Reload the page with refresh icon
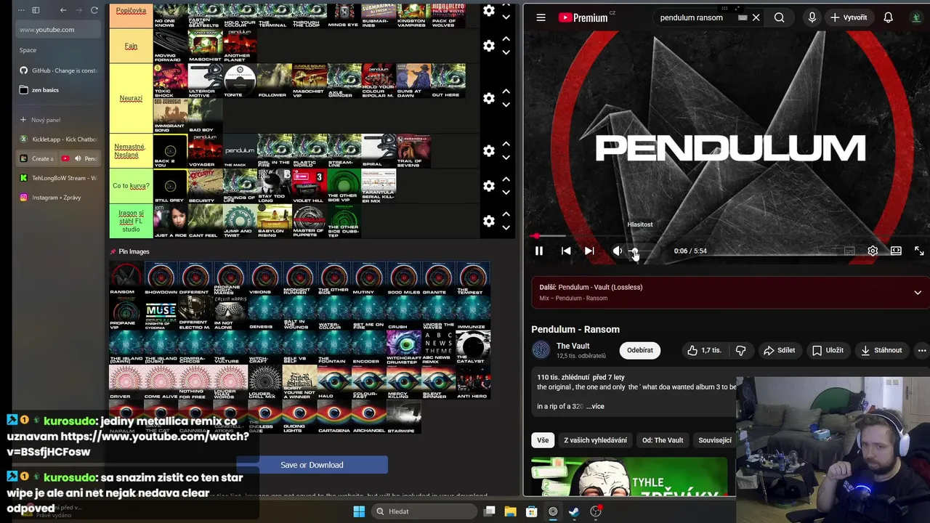This screenshot has height=523, width=930. pos(94,10)
